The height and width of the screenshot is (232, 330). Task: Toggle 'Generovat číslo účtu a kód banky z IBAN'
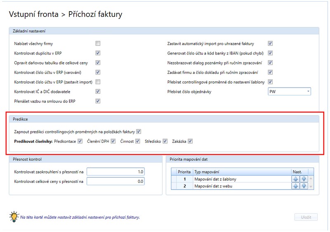271,53
